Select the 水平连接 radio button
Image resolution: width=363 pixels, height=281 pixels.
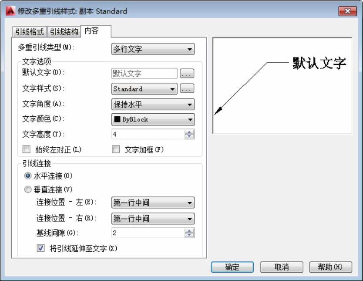coord(28,176)
